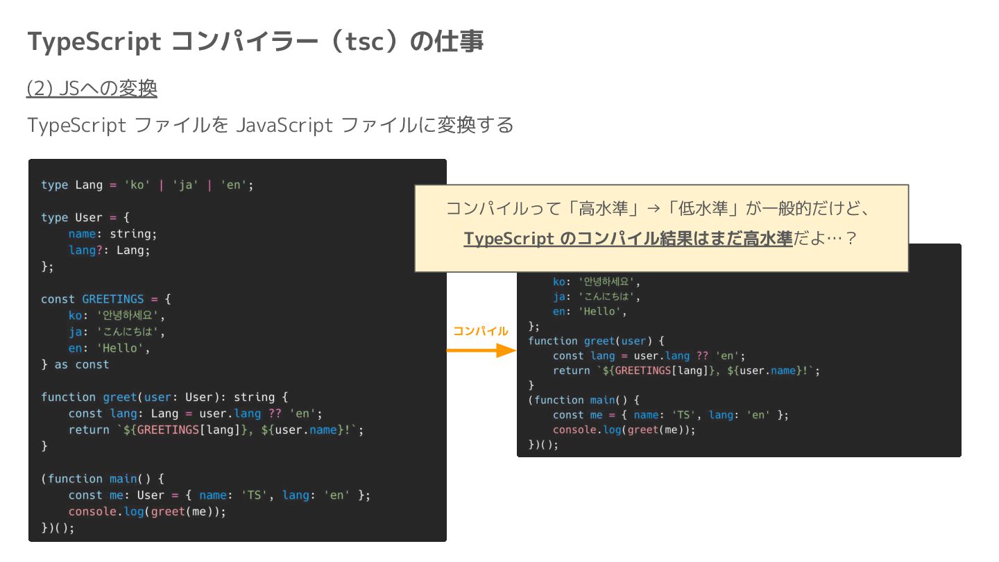The image size is (999, 562).
Task: Click the line "const me = { name: 'TS', lang: 'en' };"
Action: pyautogui.click(x=671, y=415)
